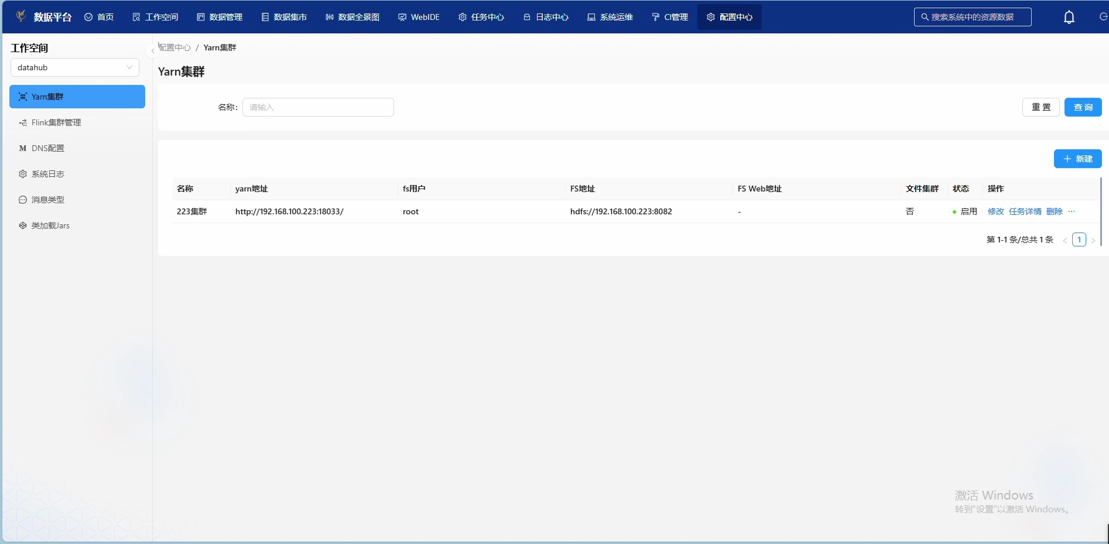This screenshot has height=544, width=1109.
Task: Click yarn address http://192.168.100.223:18033/
Action: click(289, 211)
